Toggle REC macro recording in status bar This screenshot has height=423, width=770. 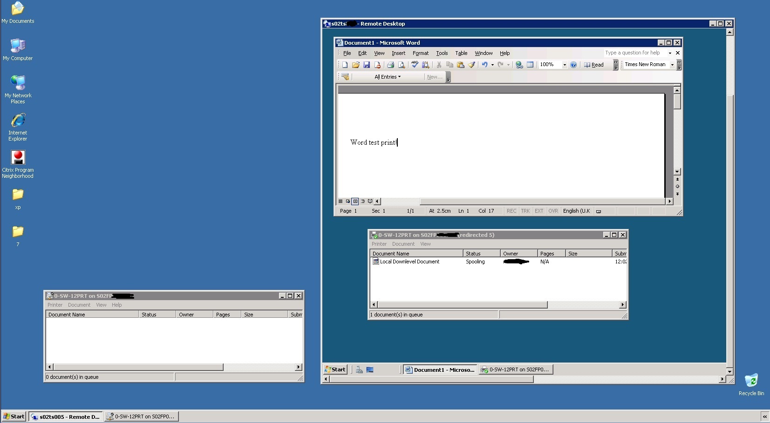[511, 211]
